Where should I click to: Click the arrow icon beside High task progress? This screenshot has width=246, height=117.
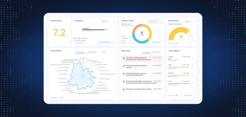pyautogui.click(x=192, y=66)
